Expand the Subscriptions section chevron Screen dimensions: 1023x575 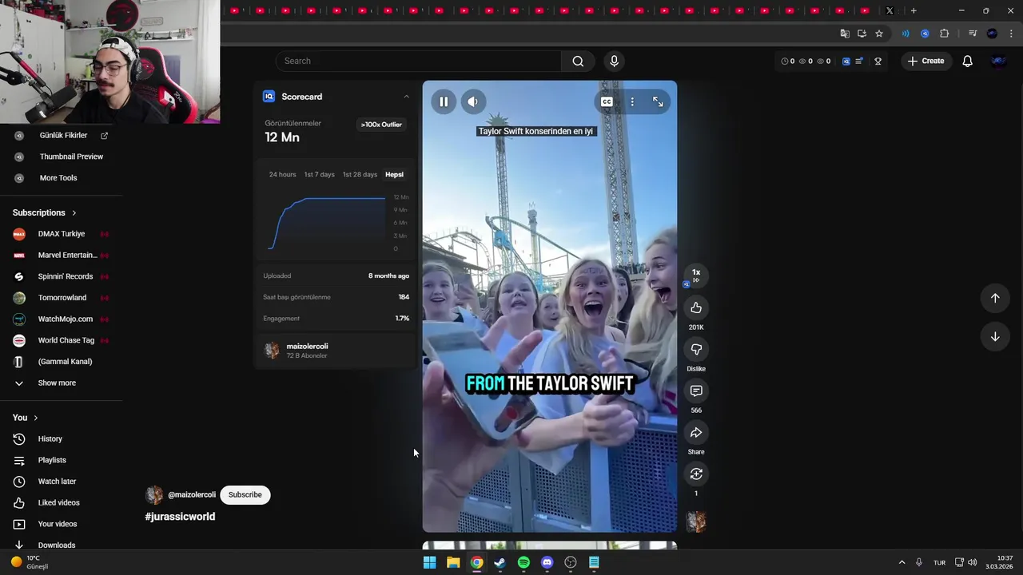click(74, 212)
